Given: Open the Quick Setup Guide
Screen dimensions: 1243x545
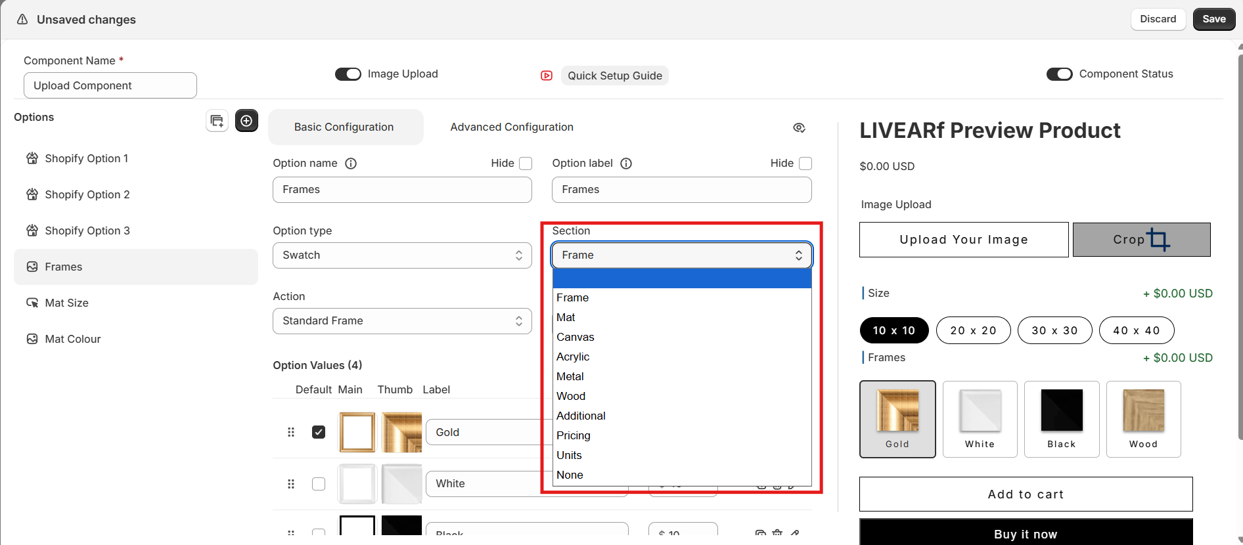Looking at the screenshot, I should tap(615, 76).
